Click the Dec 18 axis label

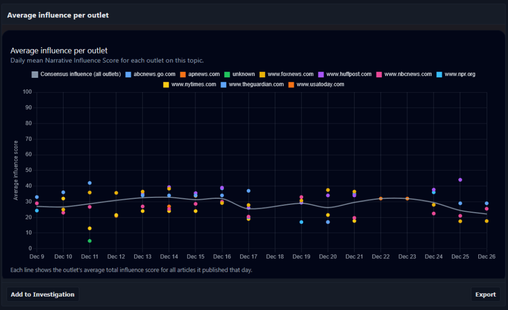pyautogui.click(x=275, y=256)
